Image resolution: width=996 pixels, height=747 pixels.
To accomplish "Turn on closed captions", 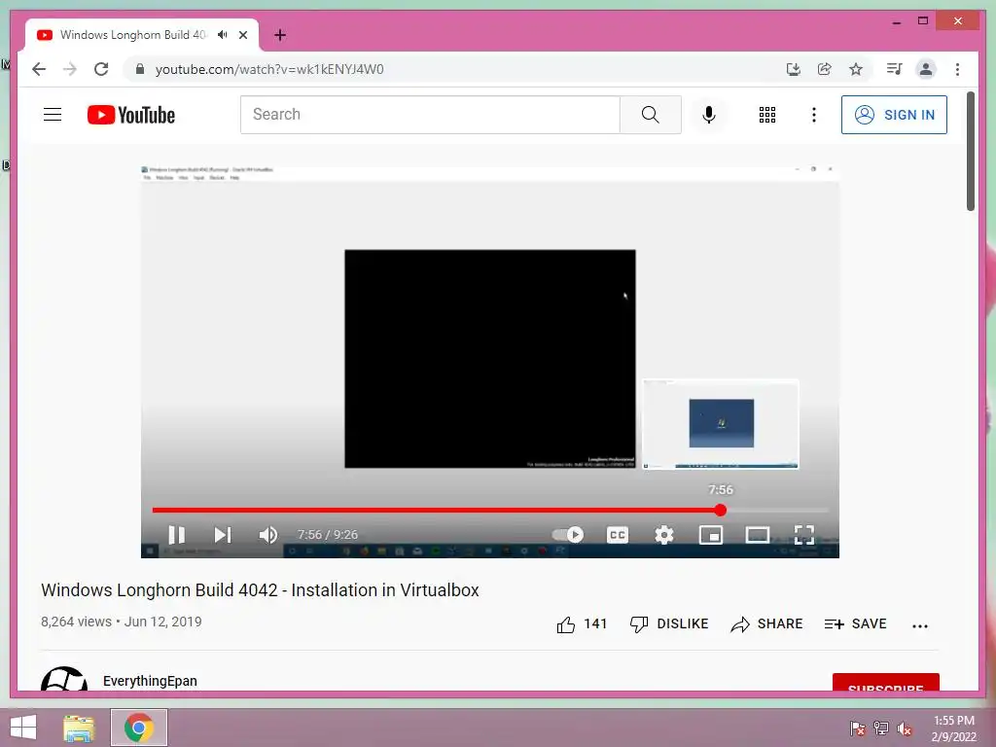I will click(x=618, y=535).
